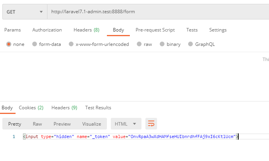Switch response view to Visualize
Screen dimensions: 269x161
(x=92, y=124)
